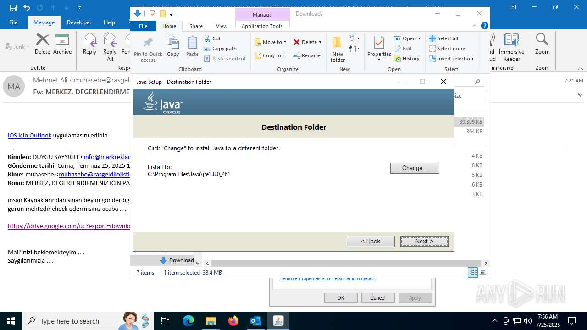The width and height of the screenshot is (587, 330).
Task: Open Task View on the taskbar
Action: point(165,321)
